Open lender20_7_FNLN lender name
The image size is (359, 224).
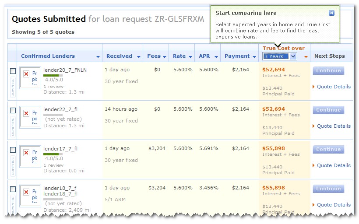pos(65,70)
